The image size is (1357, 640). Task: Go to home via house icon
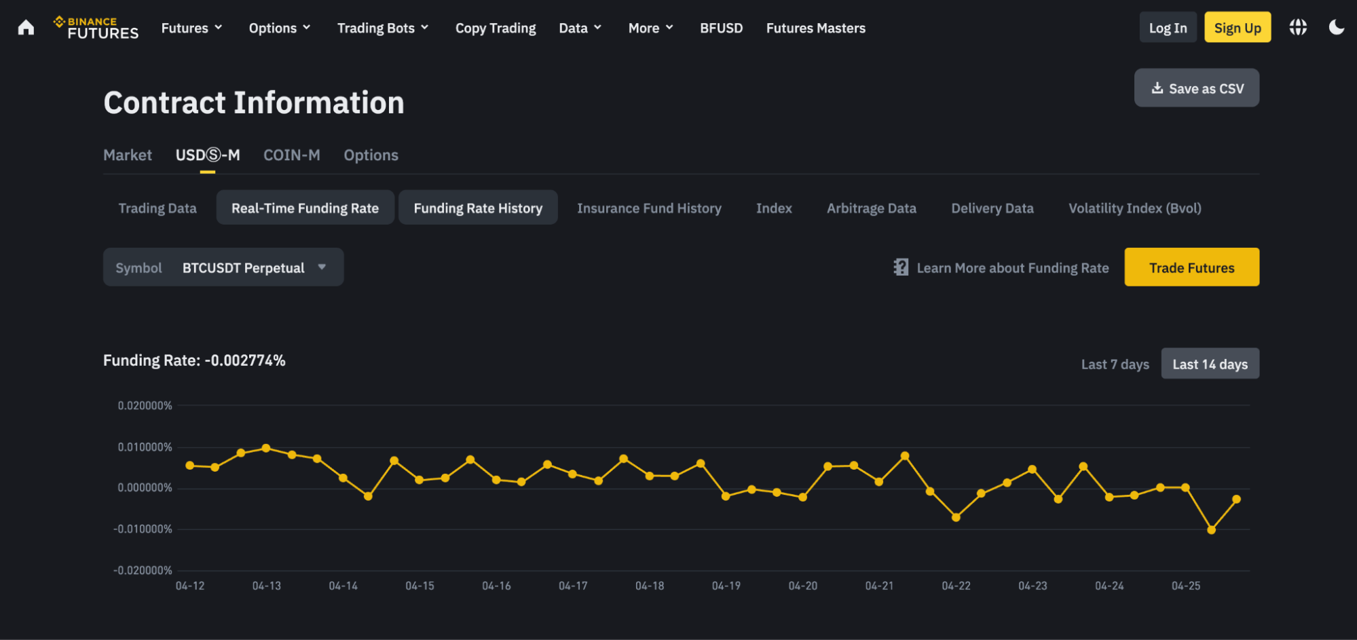coord(26,28)
